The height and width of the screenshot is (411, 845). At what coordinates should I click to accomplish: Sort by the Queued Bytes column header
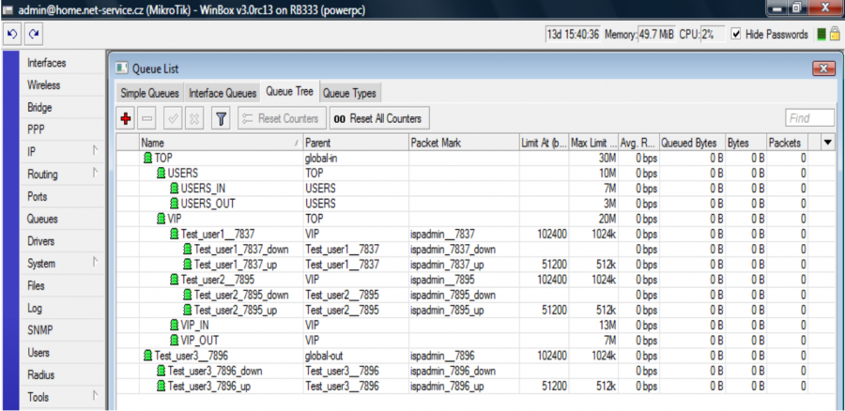(x=693, y=144)
